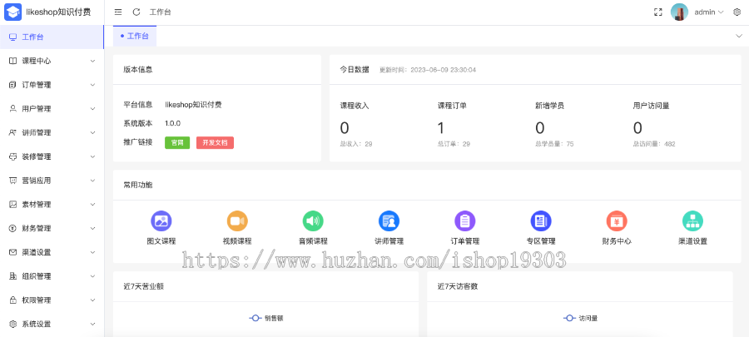Click the 总收入：29 text
This screenshot has width=749, height=337.
tap(356, 144)
